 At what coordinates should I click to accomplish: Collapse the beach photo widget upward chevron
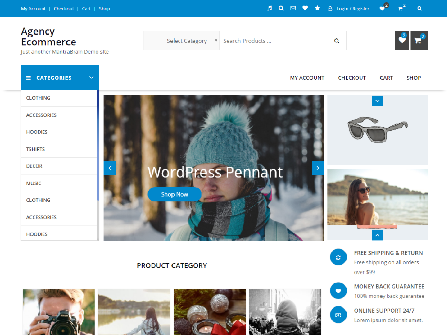377,235
